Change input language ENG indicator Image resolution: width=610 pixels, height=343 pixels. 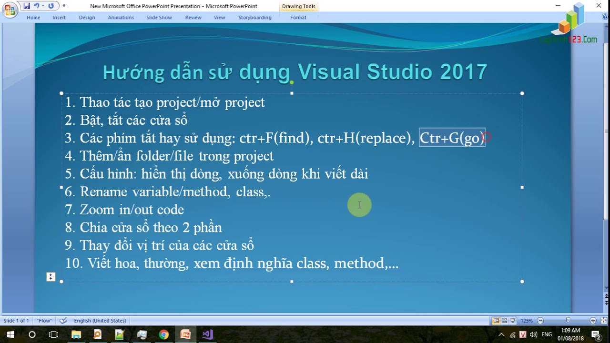pyautogui.click(x=547, y=334)
